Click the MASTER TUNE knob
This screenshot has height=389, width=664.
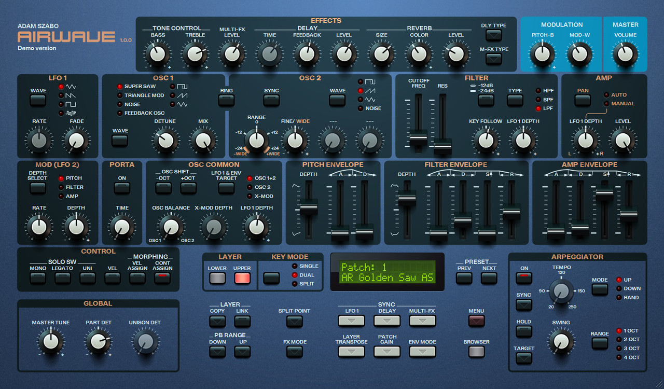point(50,341)
